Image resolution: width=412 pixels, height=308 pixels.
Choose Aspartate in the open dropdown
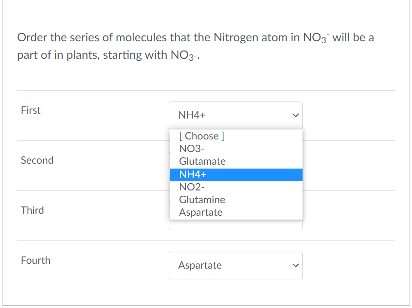click(x=200, y=212)
